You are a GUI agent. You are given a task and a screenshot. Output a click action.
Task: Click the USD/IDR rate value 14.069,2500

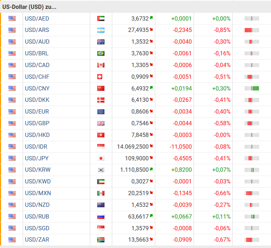coord(132,147)
